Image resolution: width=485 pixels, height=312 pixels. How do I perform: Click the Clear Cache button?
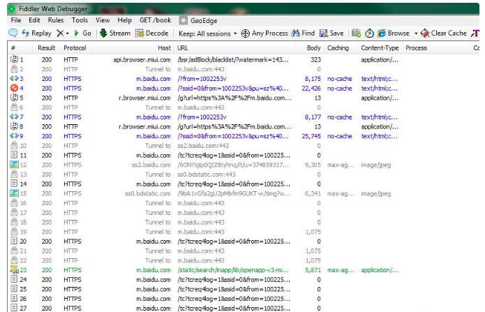[444, 33]
